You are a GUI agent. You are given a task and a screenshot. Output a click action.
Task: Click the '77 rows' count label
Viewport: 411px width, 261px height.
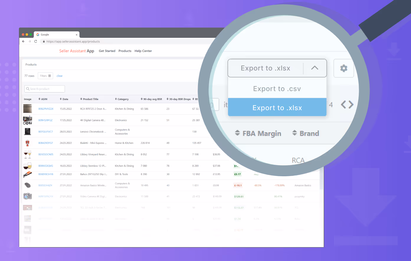(30, 76)
